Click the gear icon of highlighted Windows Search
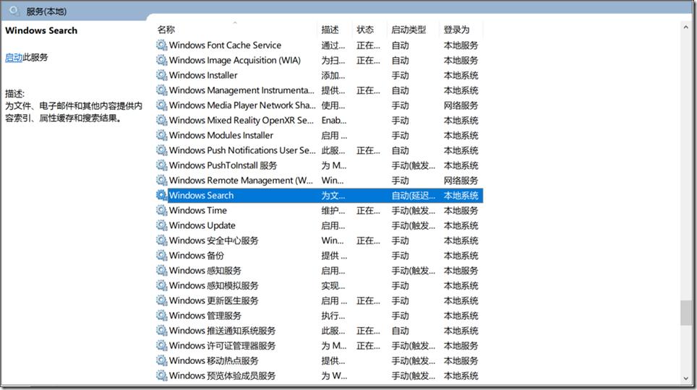 pos(161,195)
